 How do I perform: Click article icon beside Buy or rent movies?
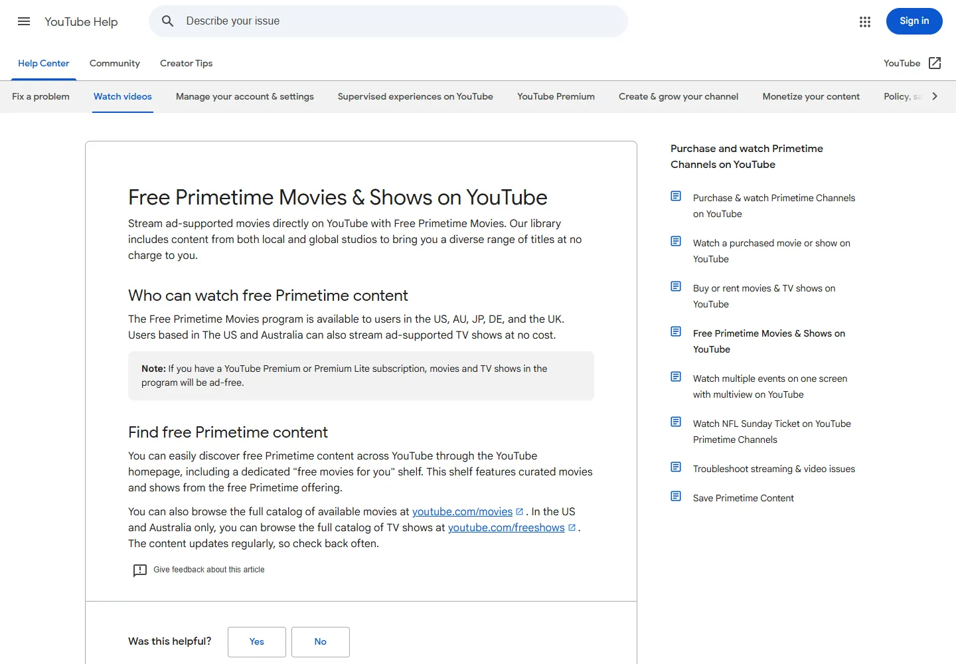(x=676, y=286)
